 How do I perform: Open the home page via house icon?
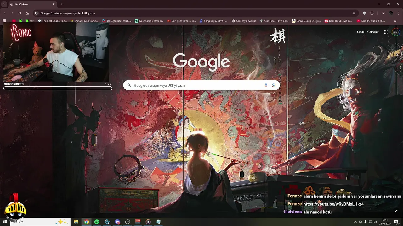pyautogui.click(x=27, y=13)
